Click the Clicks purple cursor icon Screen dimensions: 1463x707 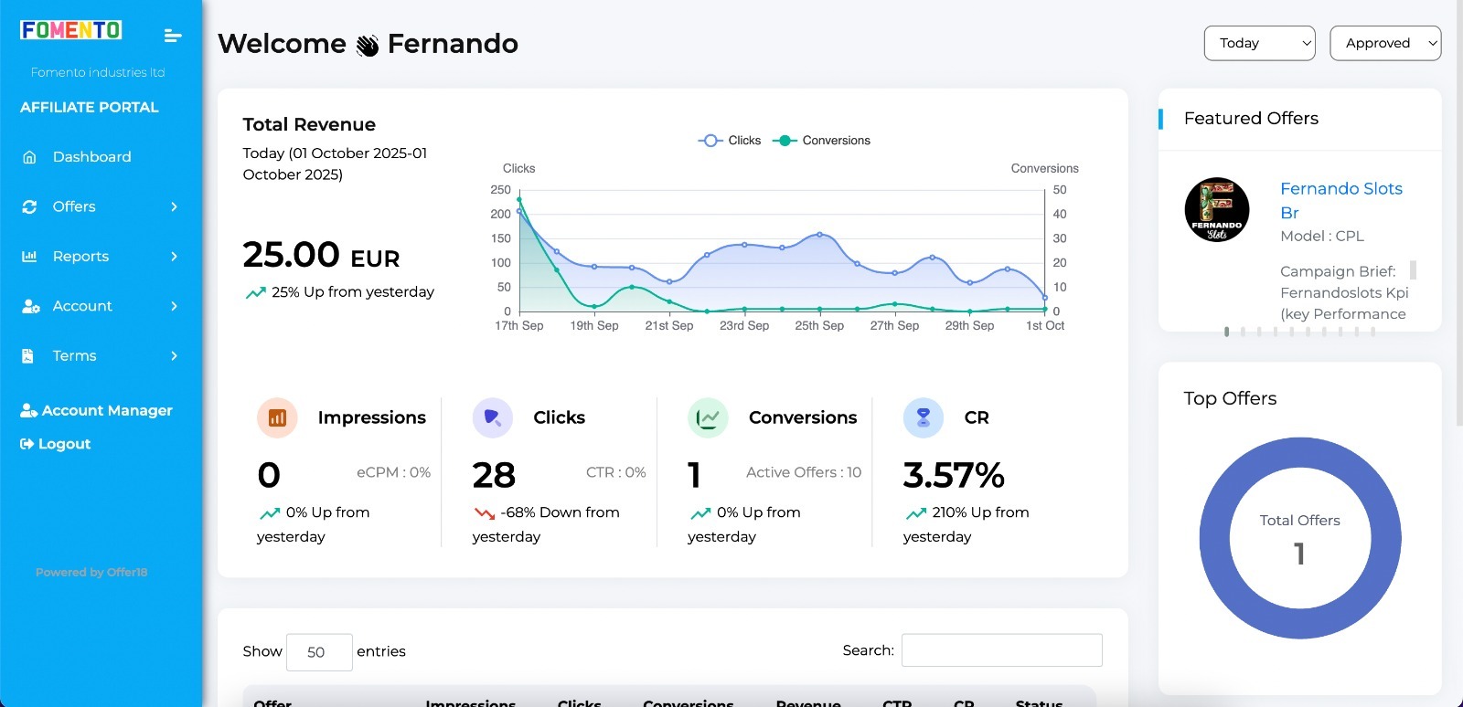[493, 417]
